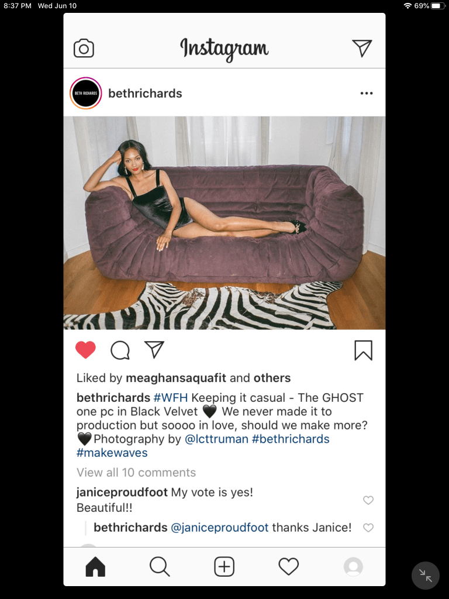View Beth Richards story avatar

(x=85, y=93)
